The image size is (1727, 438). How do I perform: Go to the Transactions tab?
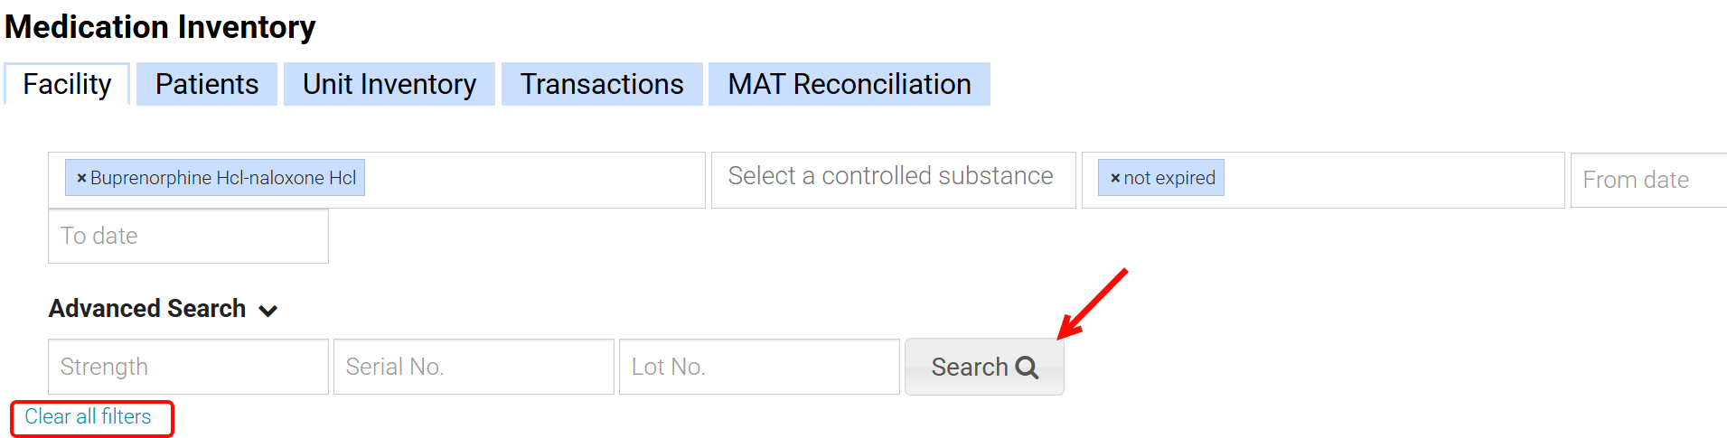point(602,84)
